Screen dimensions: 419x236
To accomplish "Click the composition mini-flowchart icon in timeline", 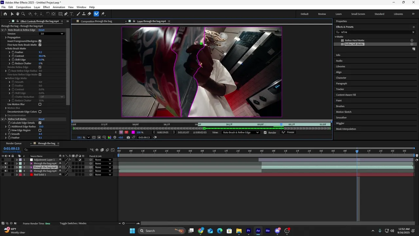I will (92, 150).
